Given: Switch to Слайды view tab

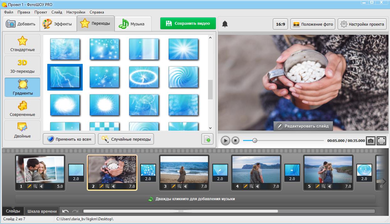Looking at the screenshot, I should tap(13, 211).
